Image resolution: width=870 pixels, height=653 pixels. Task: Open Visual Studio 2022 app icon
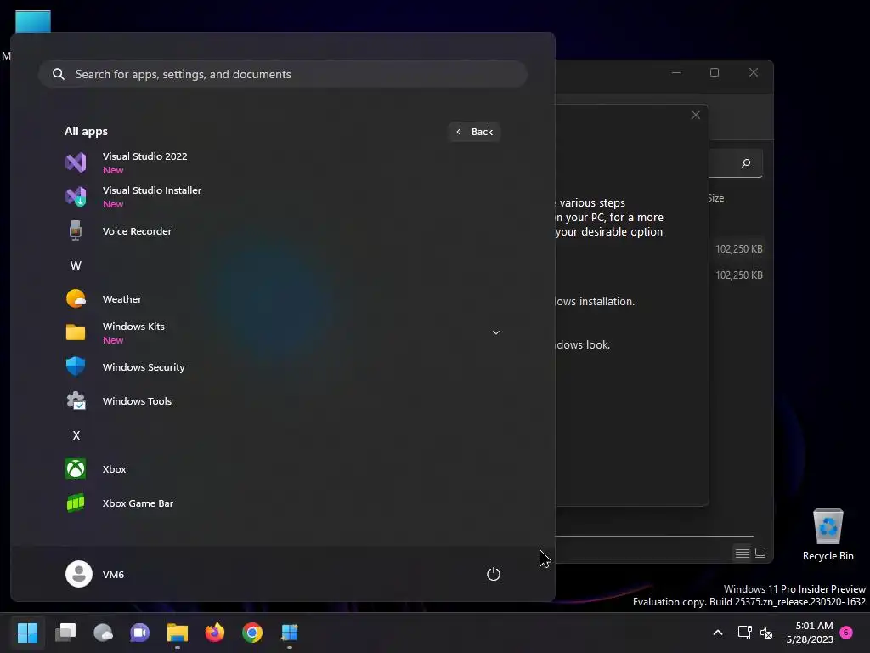(x=76, y=162)
